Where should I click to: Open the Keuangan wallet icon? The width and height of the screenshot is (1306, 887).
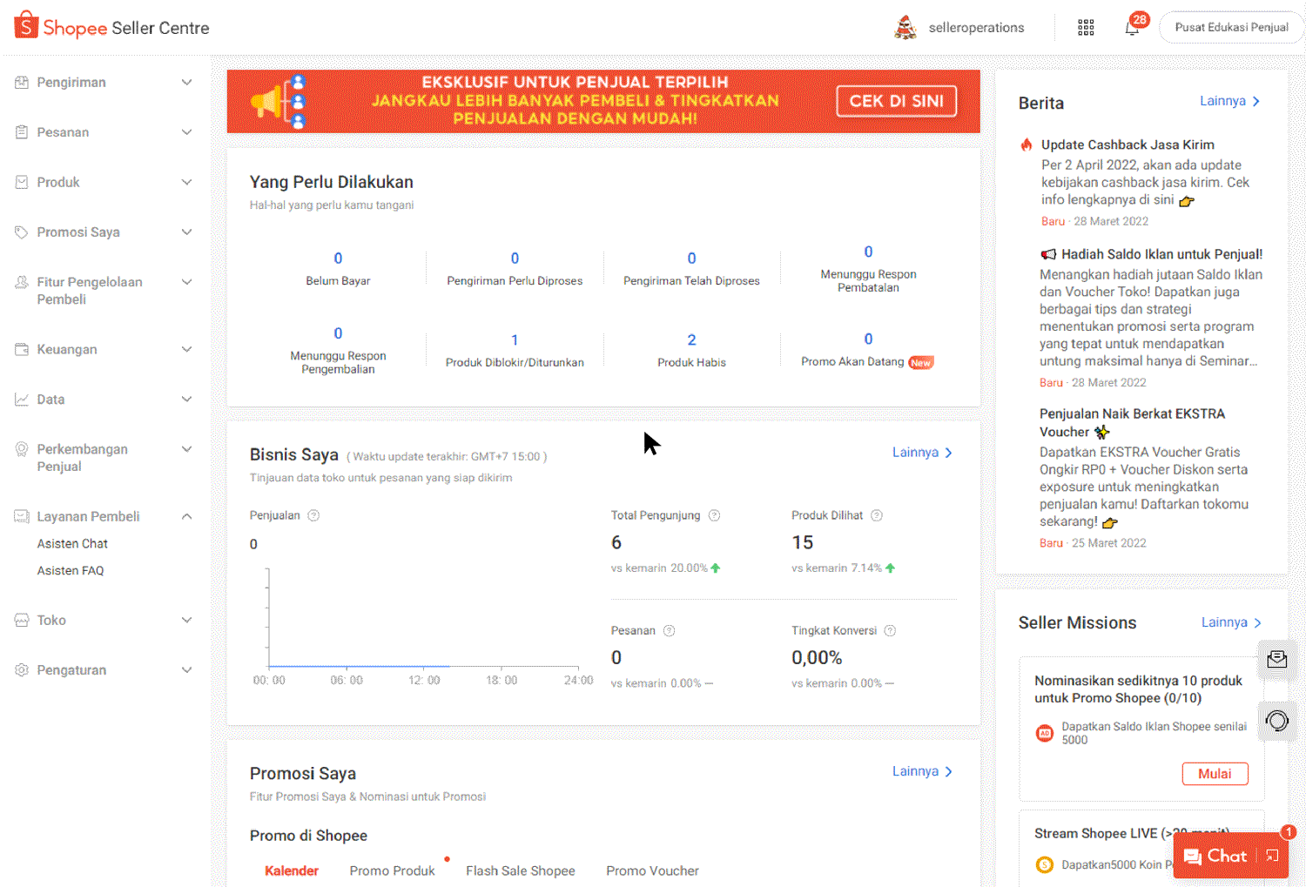point(21,349)
